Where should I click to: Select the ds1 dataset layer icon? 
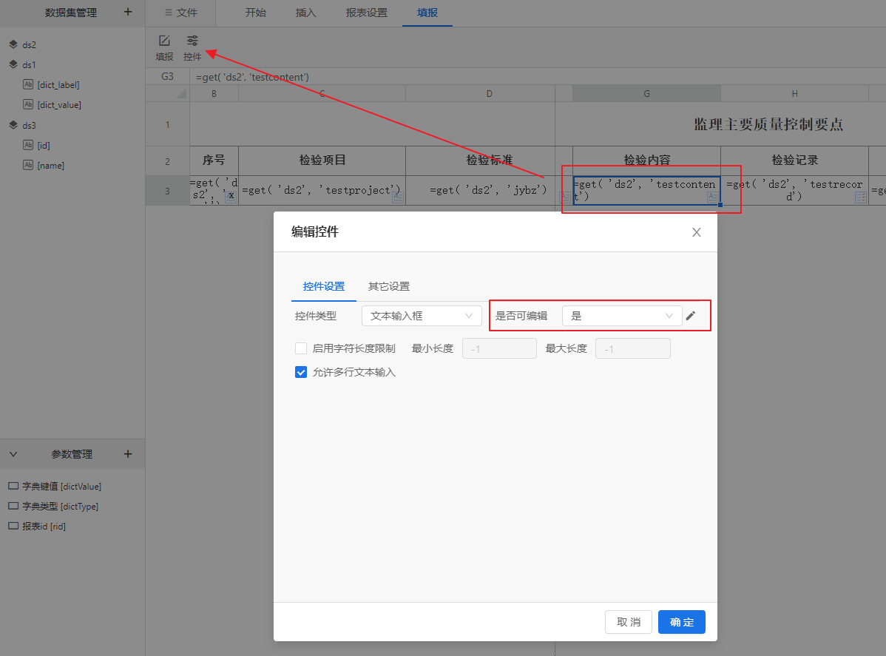13,64
